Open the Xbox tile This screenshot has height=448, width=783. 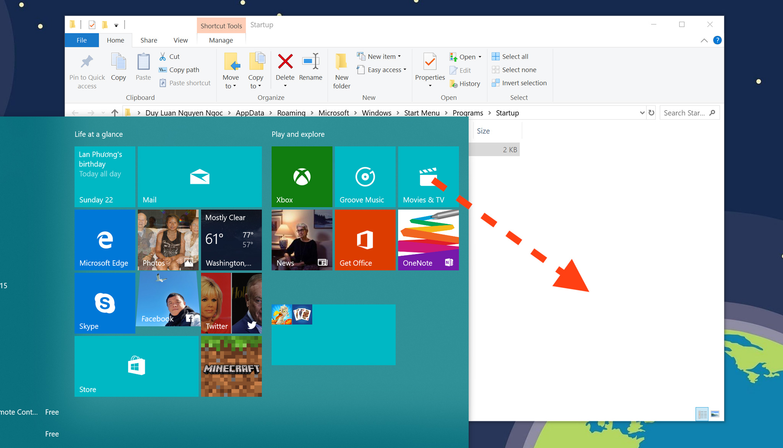(x=302, y=176)
